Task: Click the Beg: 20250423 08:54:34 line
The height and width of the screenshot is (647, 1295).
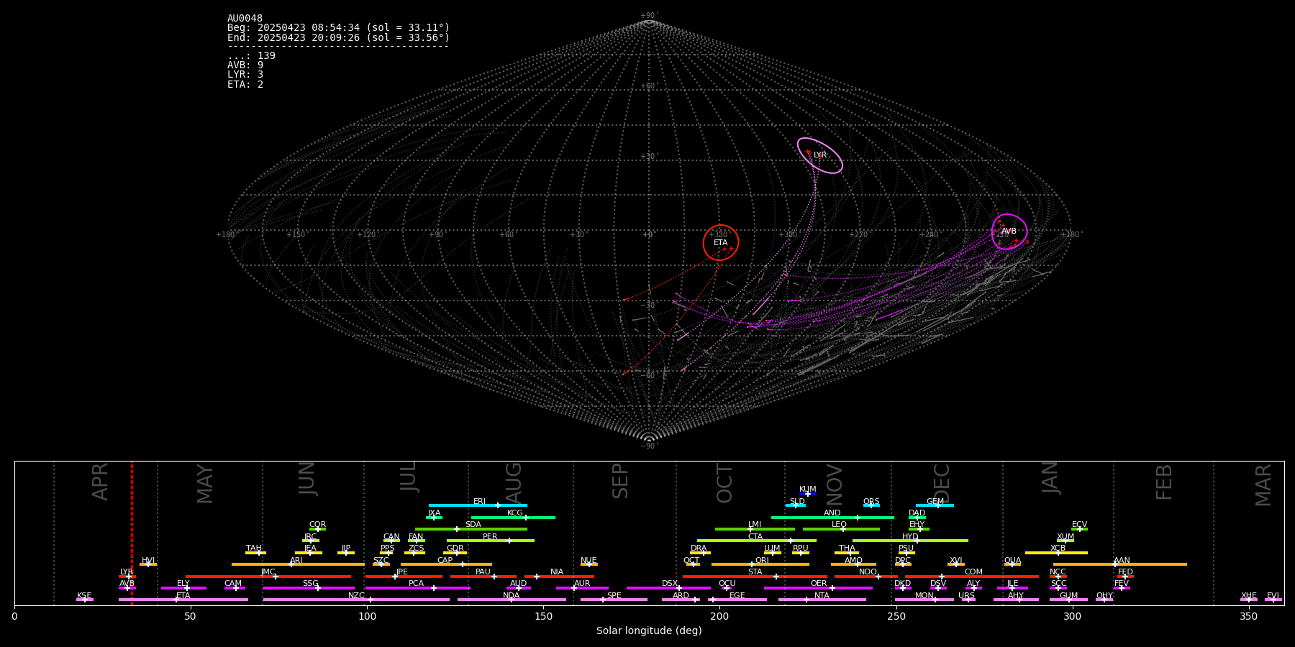Action: tap(338, 28)
